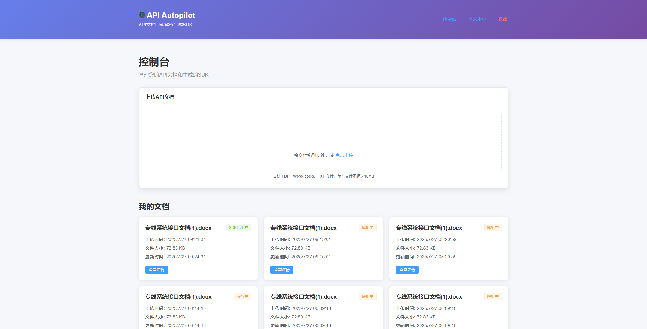Click the 点击上传 upload link

[x=344, y=155]
